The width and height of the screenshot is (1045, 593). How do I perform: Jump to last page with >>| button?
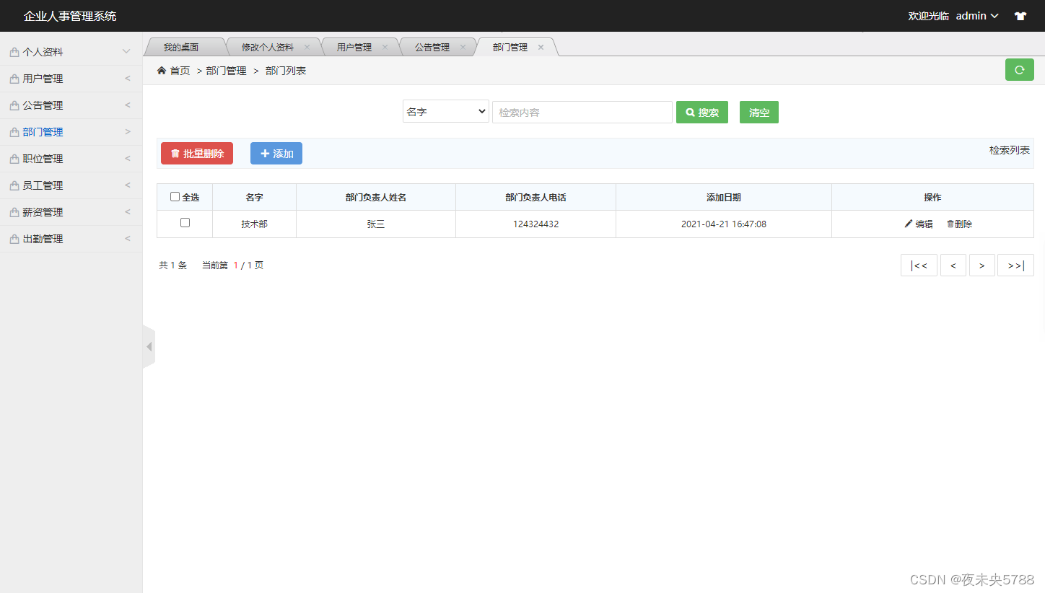[x=1015, y=265]
